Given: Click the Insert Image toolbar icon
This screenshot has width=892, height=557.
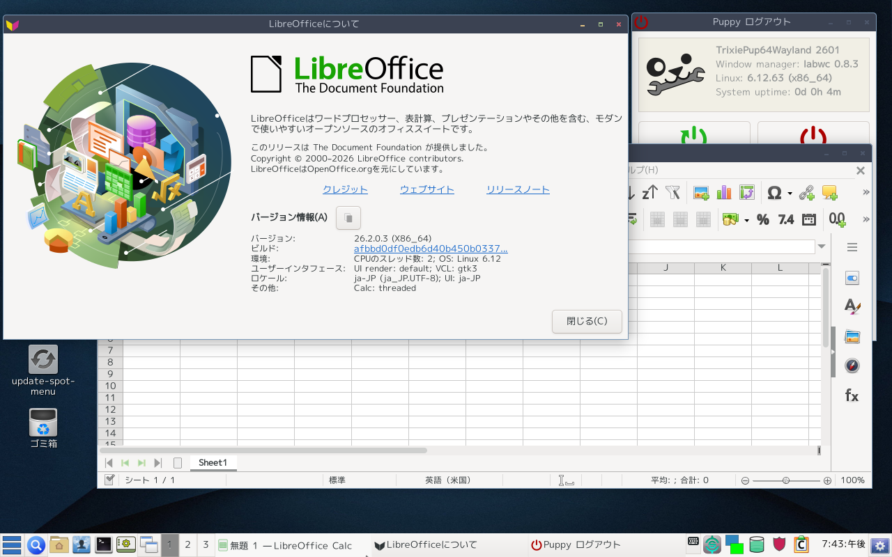Looking at the screenshot, I should 701,193.
